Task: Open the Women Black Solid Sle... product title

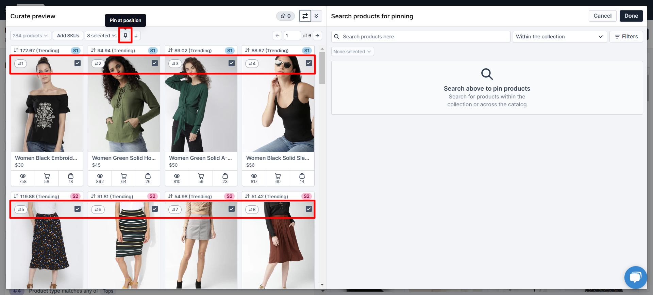Action: (278, 158)
